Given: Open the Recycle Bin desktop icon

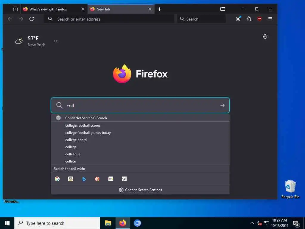Looking at the screenshot, I should tap(290, 189).
